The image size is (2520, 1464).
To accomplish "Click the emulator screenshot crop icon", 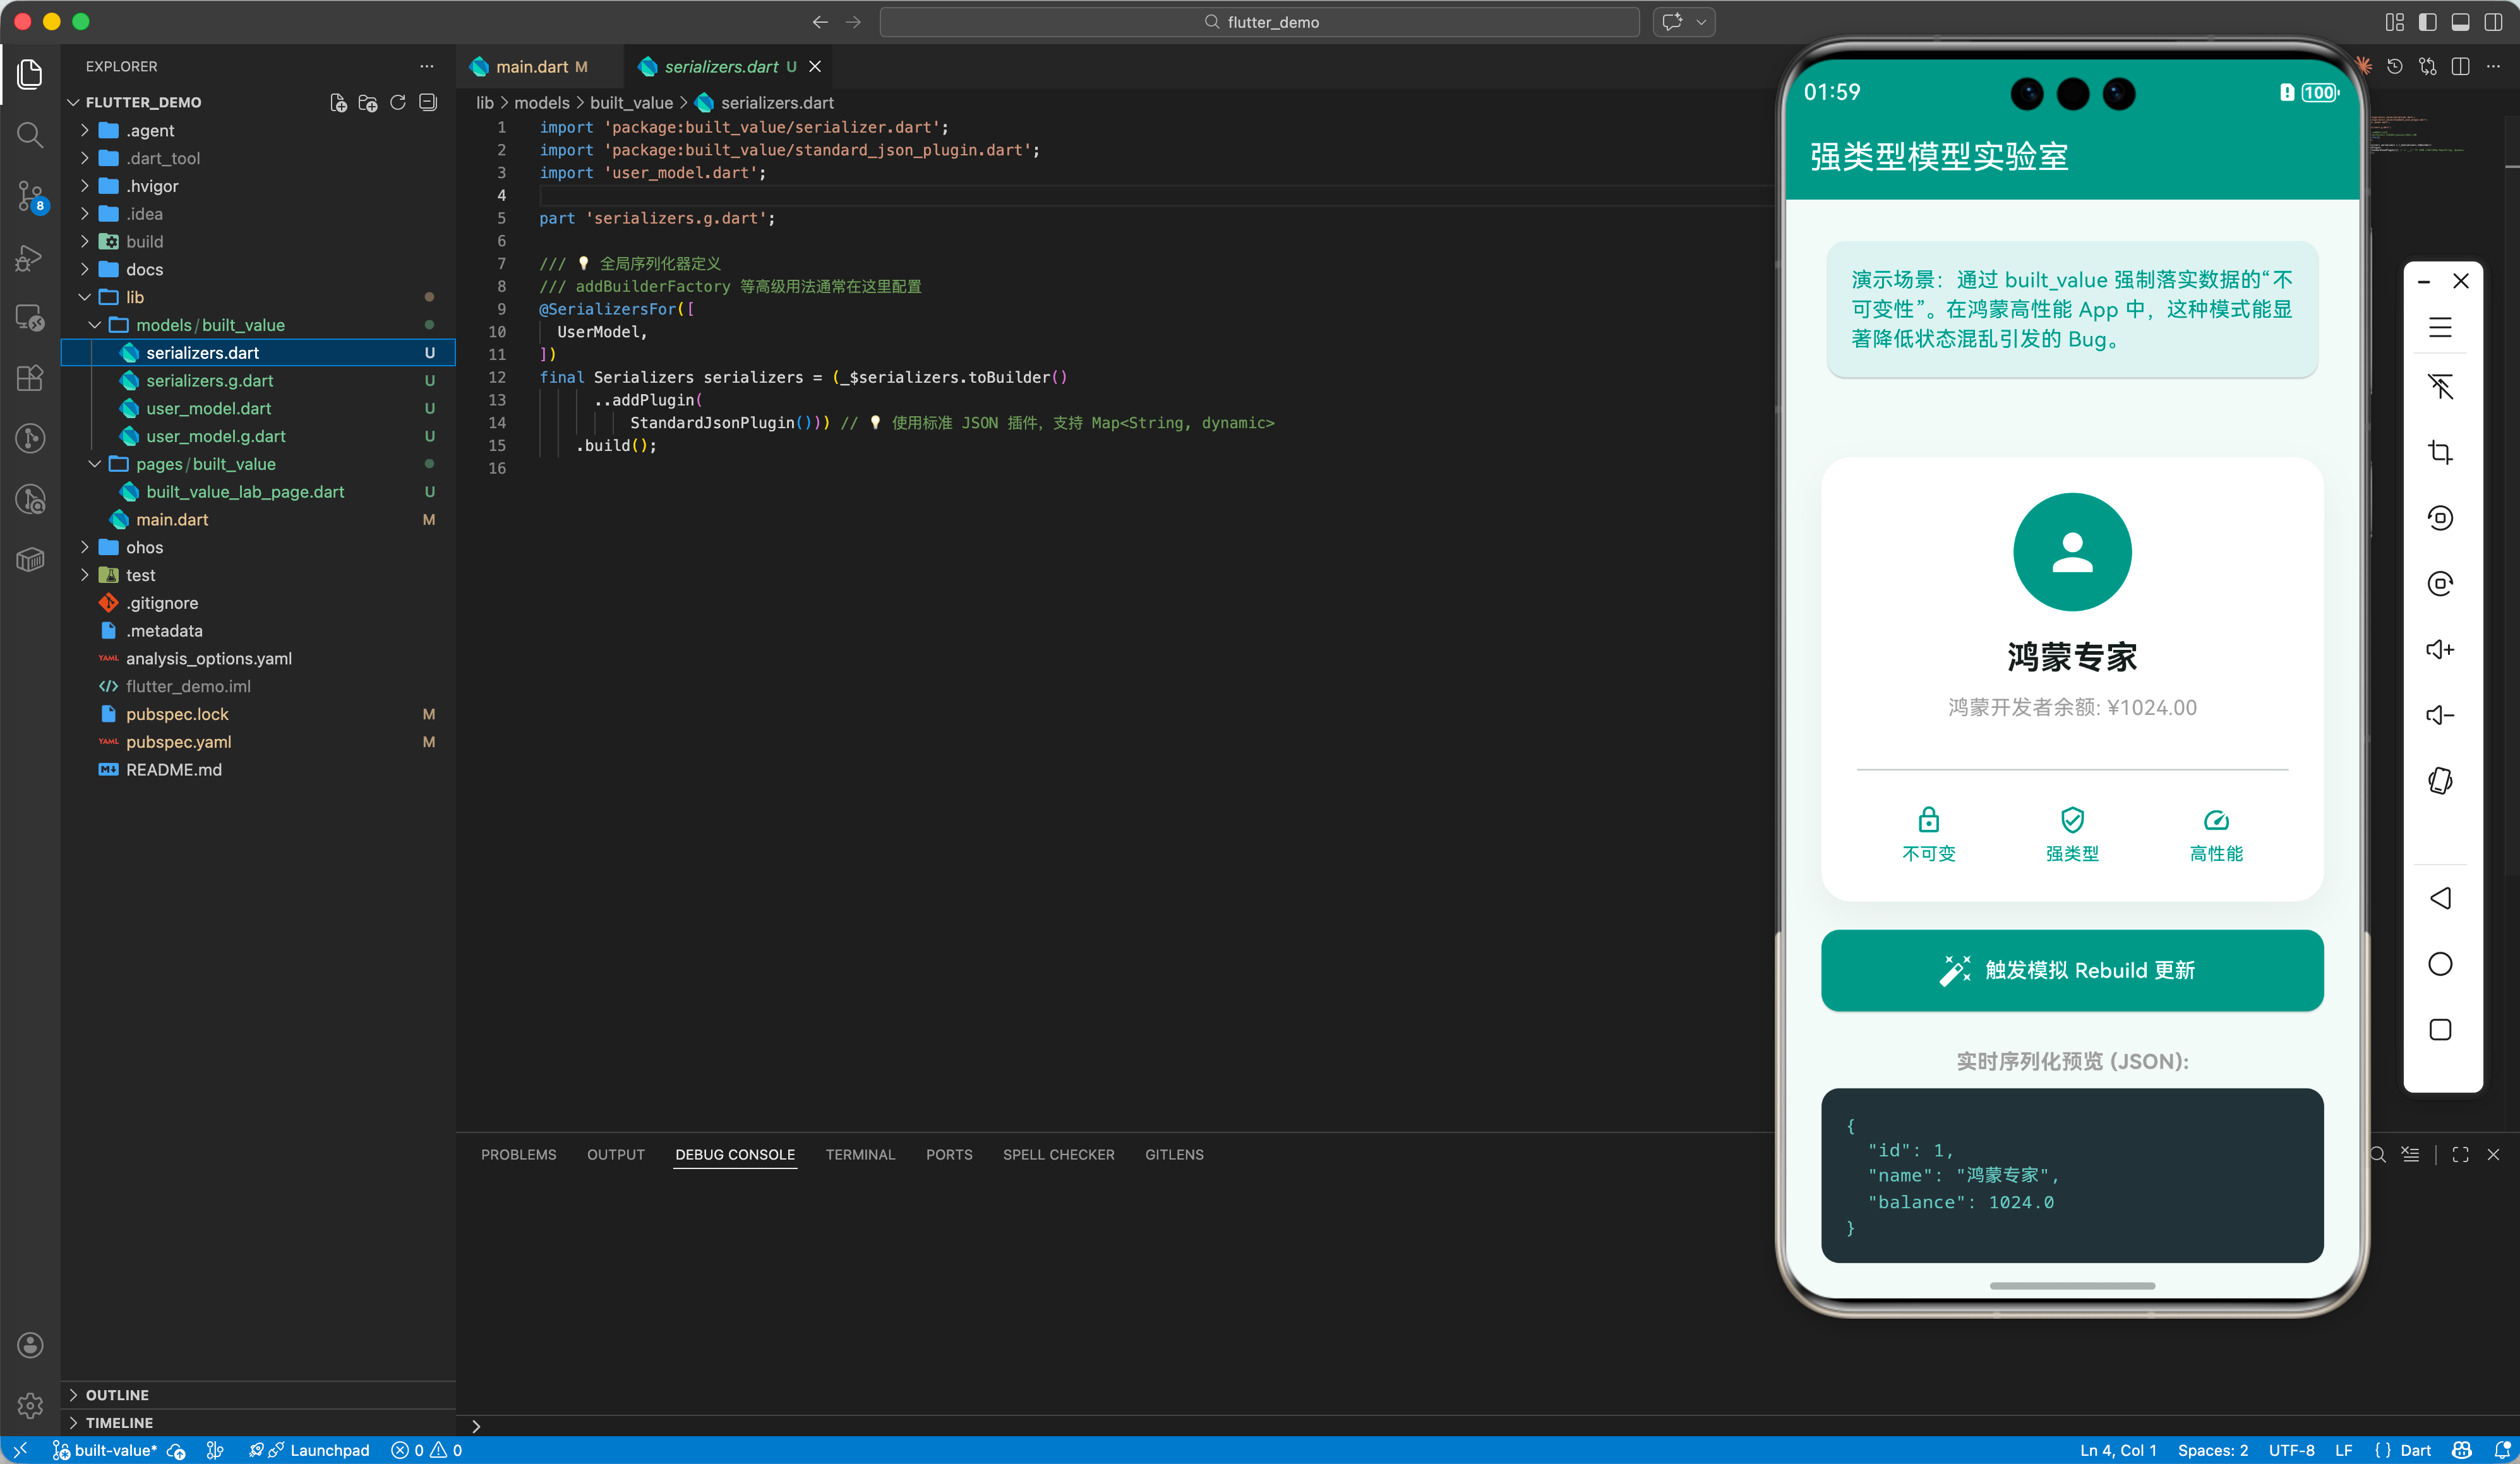I will tap(2440, 452).
